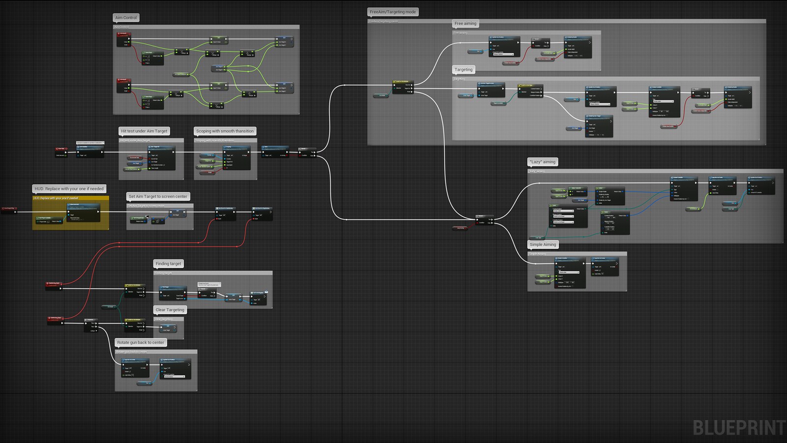Click the yellow HUD comment box header

pos(70,198)
